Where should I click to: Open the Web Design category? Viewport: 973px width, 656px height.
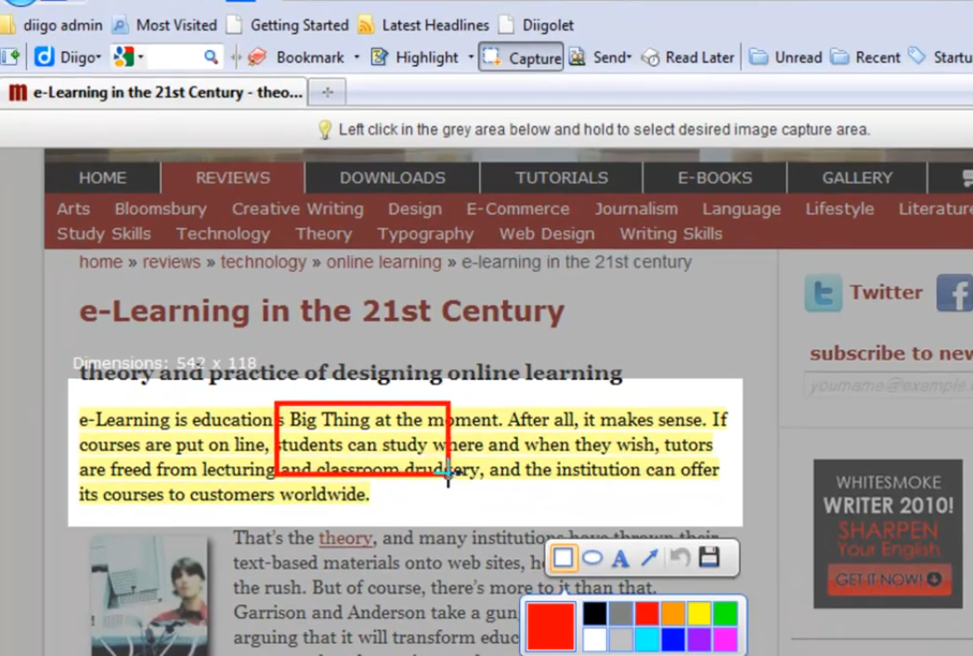pyautogui.click(x=547, y=234)
